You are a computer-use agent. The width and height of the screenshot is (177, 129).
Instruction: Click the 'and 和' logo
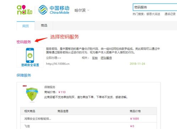pyautogui.click(x=24, y=10)
